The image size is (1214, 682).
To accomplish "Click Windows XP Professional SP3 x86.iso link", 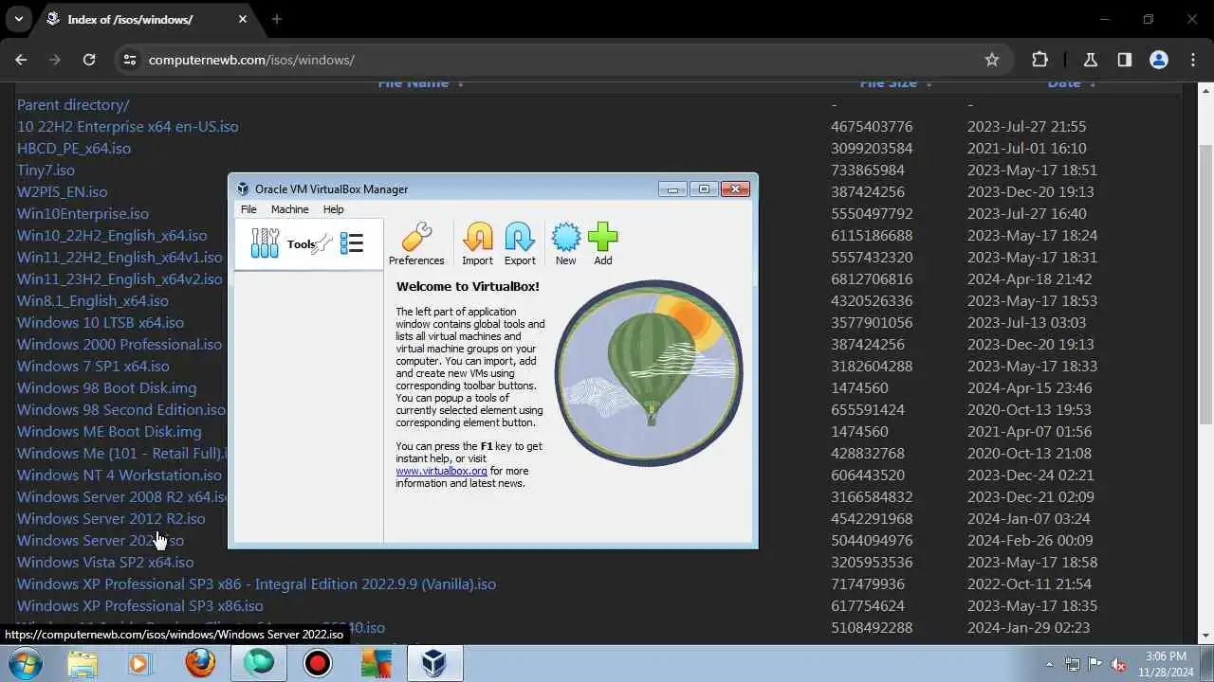I will [x=140, y=606].
